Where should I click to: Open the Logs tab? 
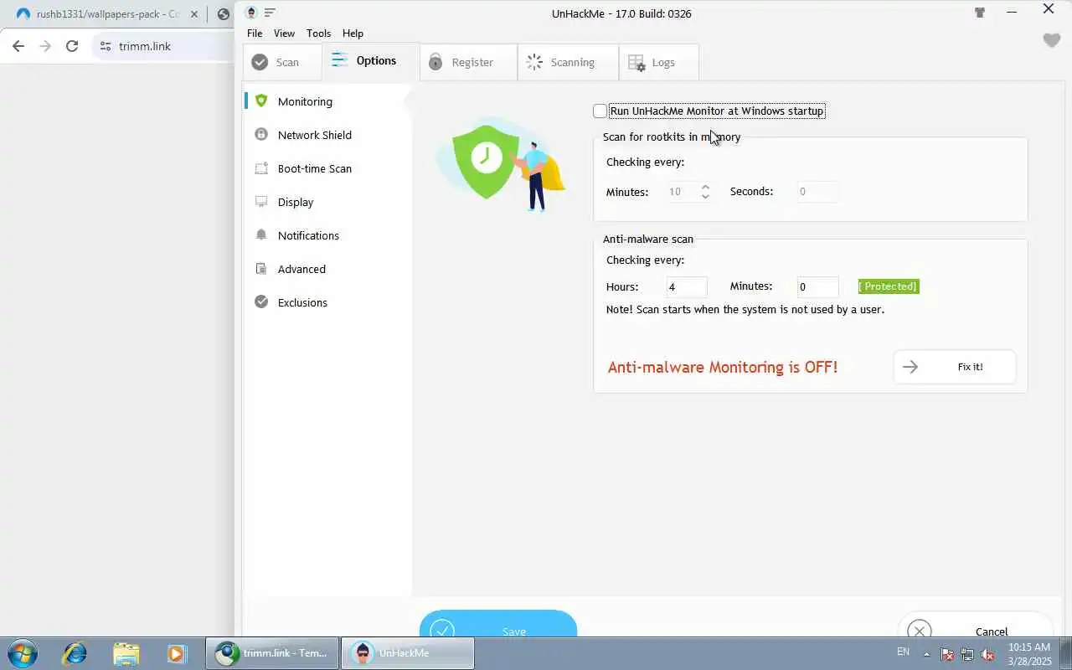(658, 62)
